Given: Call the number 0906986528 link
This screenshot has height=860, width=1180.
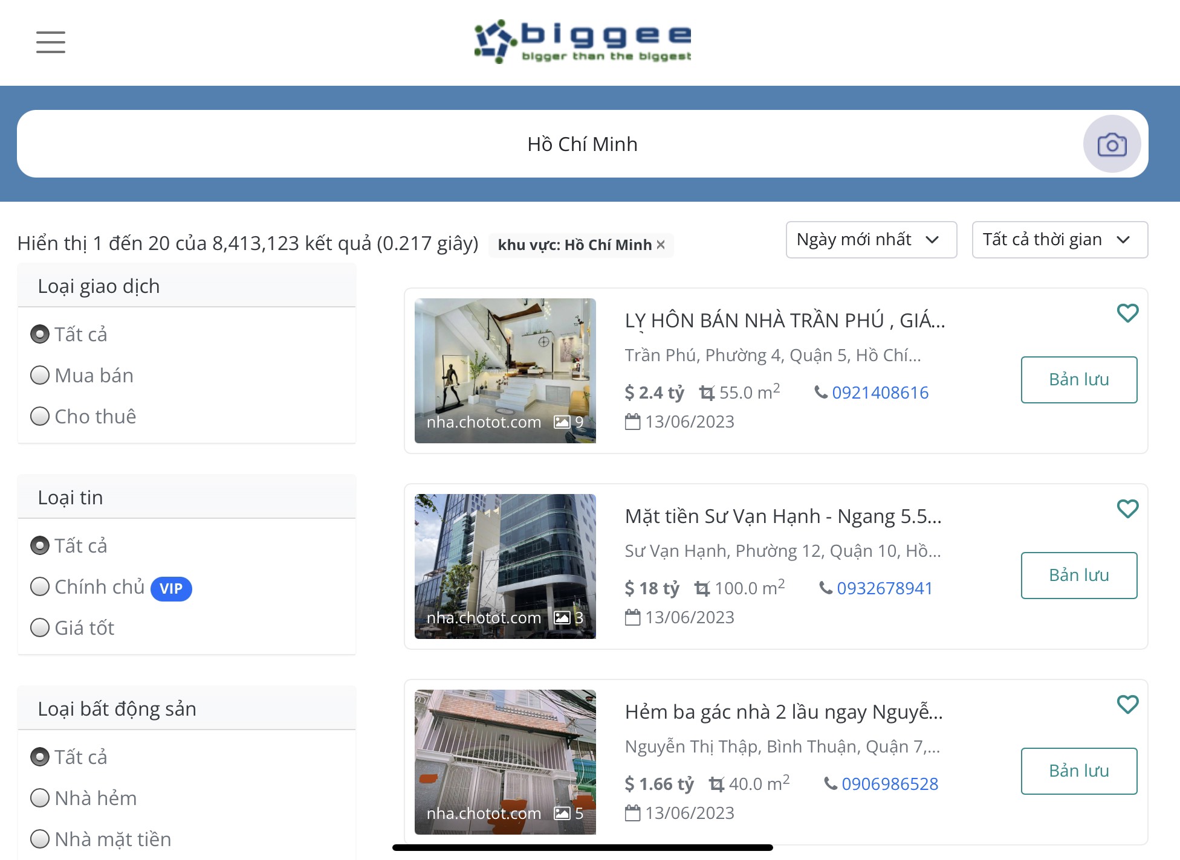Looking at the screenshot, I should [890, 783].
